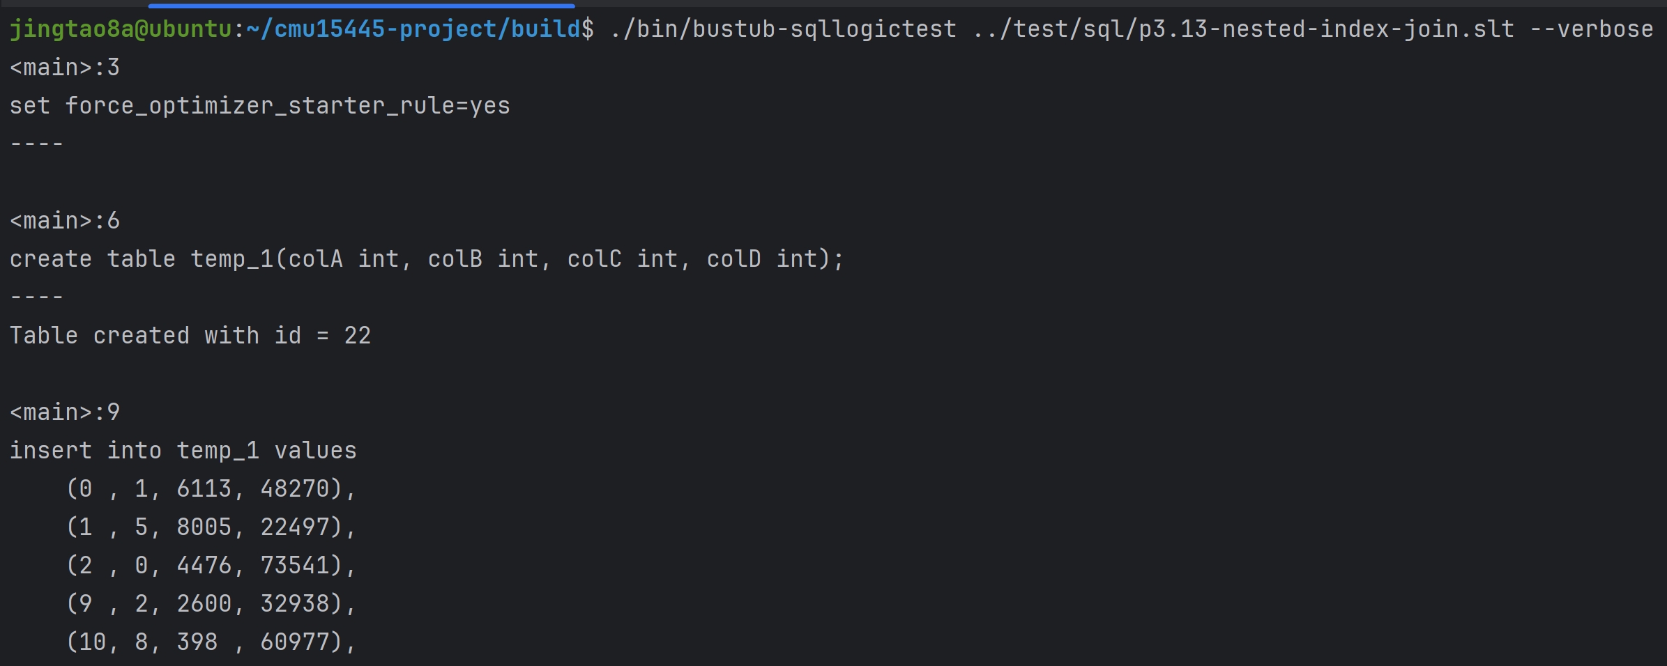Click the row containing 8005, 22497
Image resolution: width=1667 pixels, height=666 pixels.
211,527
